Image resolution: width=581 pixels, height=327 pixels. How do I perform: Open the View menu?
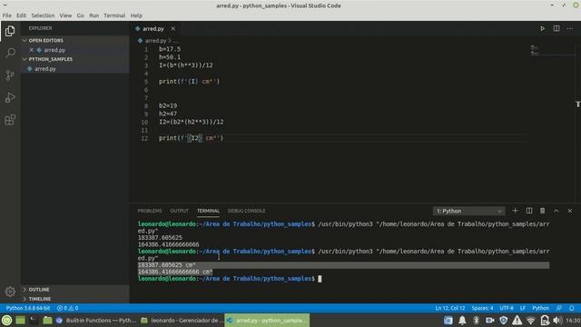coord(65,15)
